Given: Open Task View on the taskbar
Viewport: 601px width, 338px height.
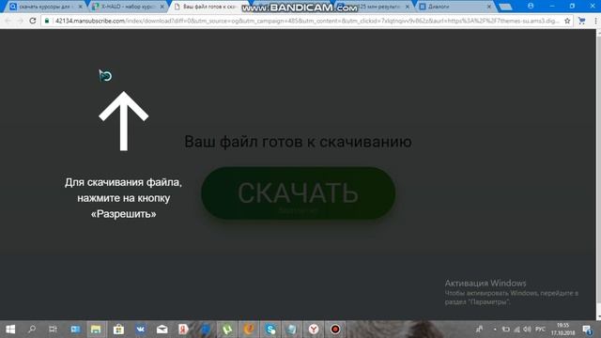Looking at the screenshot, I should point(53,330).
